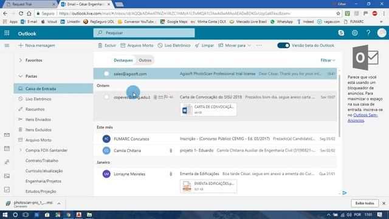Pin the copeve message
389x219 pixels.
[x=171, y=97]
